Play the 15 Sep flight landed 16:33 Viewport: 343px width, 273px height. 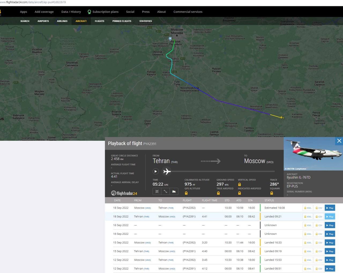(330, 243)
